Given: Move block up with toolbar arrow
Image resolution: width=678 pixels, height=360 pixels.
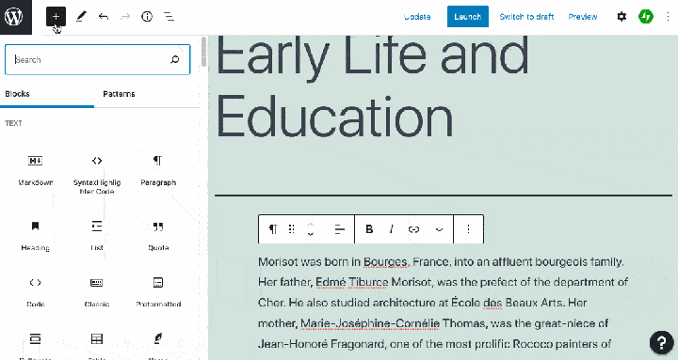Looking at the screenshot, I should click(311, 225).
